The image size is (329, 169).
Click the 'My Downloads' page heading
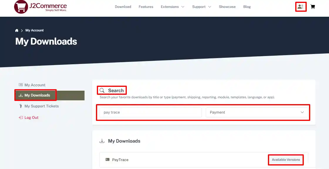[x=46, y=41]
